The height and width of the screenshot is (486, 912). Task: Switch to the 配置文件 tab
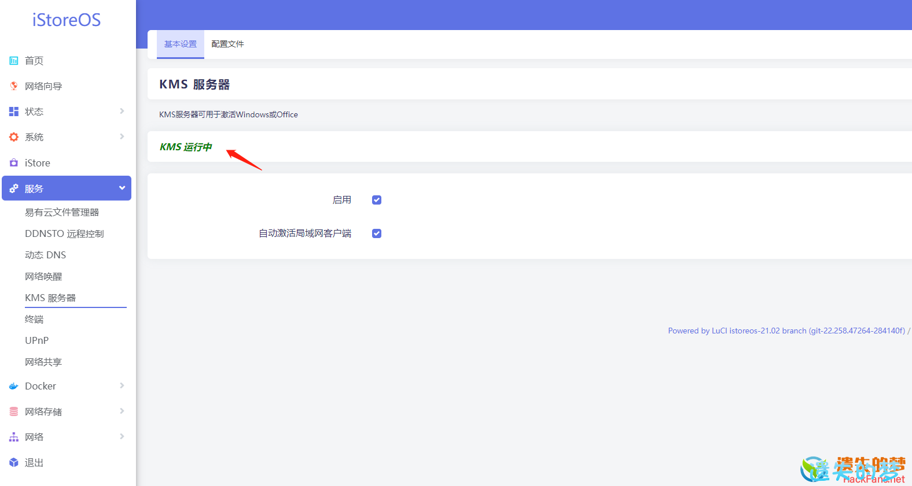point(227,44)
